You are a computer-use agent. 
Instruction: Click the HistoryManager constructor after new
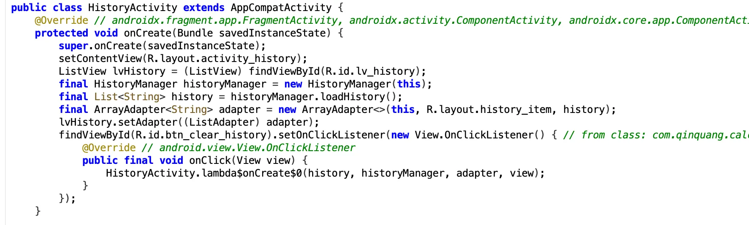point(349,84)
